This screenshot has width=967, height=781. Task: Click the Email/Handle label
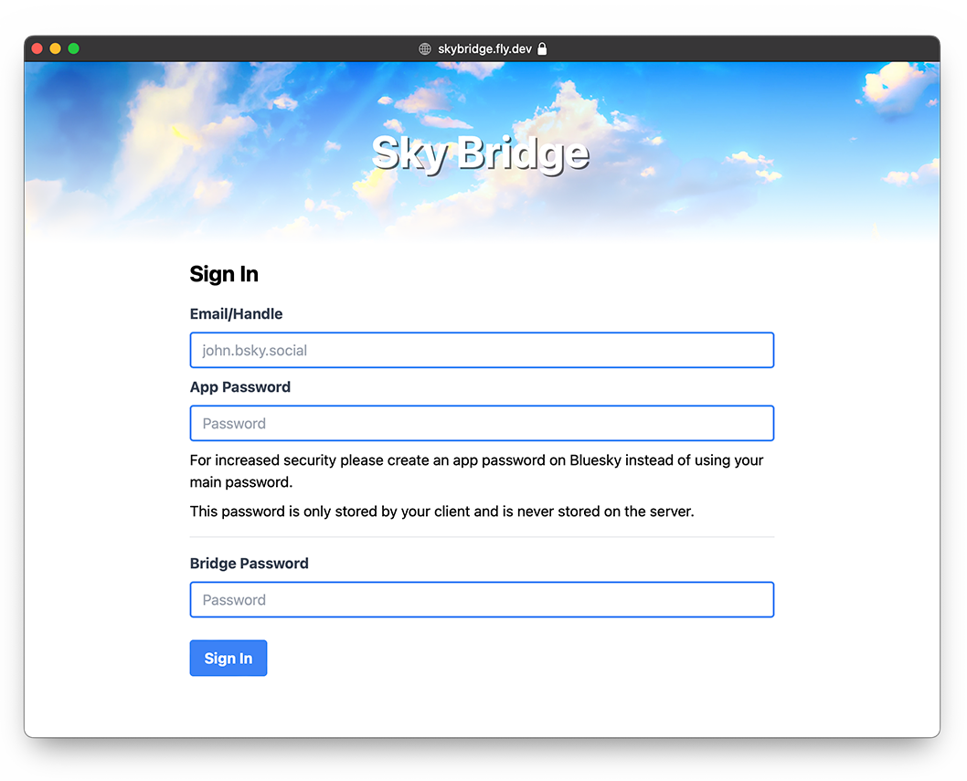pos(236,314)
